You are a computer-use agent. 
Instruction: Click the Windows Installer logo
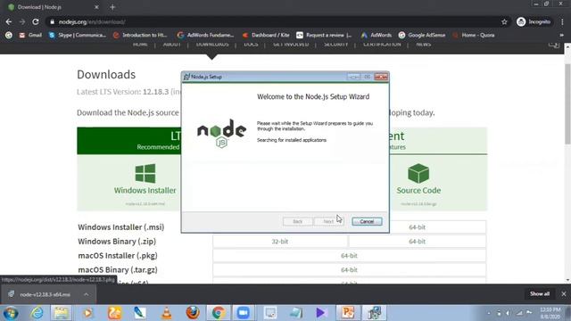(145, 173)
